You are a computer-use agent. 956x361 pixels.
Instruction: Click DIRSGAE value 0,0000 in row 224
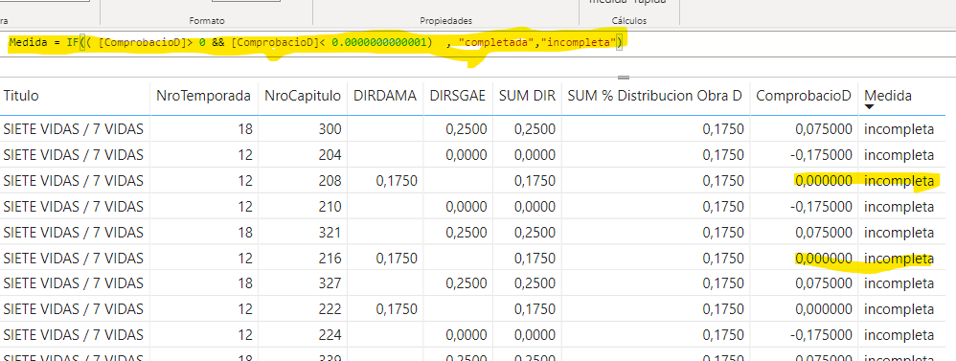tap(466, 335)
